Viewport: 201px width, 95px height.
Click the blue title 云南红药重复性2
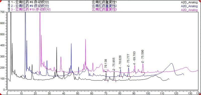point(104,6)
